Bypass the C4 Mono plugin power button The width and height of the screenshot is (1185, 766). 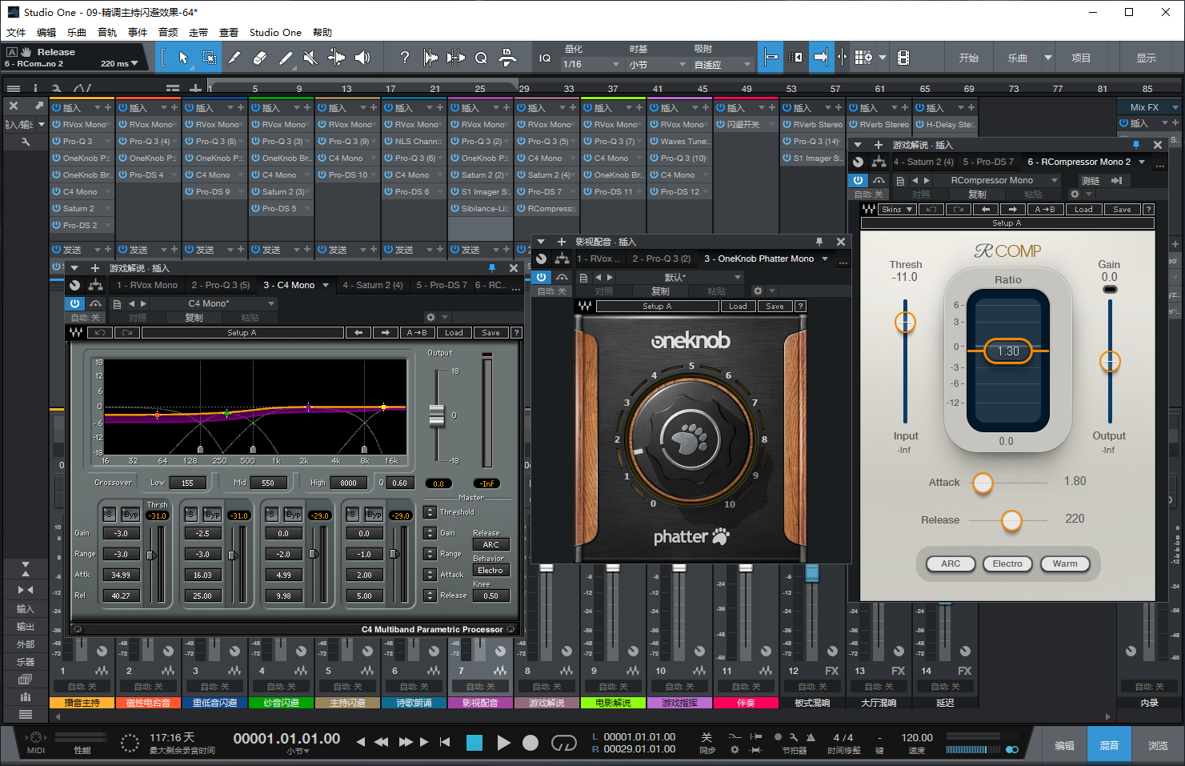coord(74,303)
